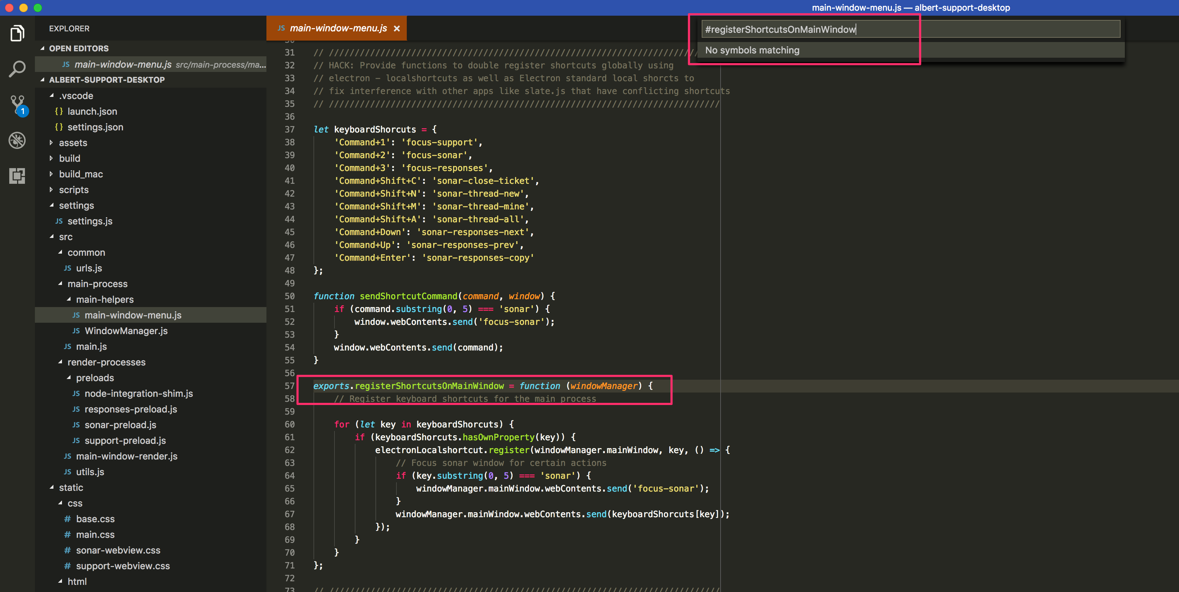The height and width of the screenshot is (592, 1179).
Task: Open the Debug view
Action: 17,141
